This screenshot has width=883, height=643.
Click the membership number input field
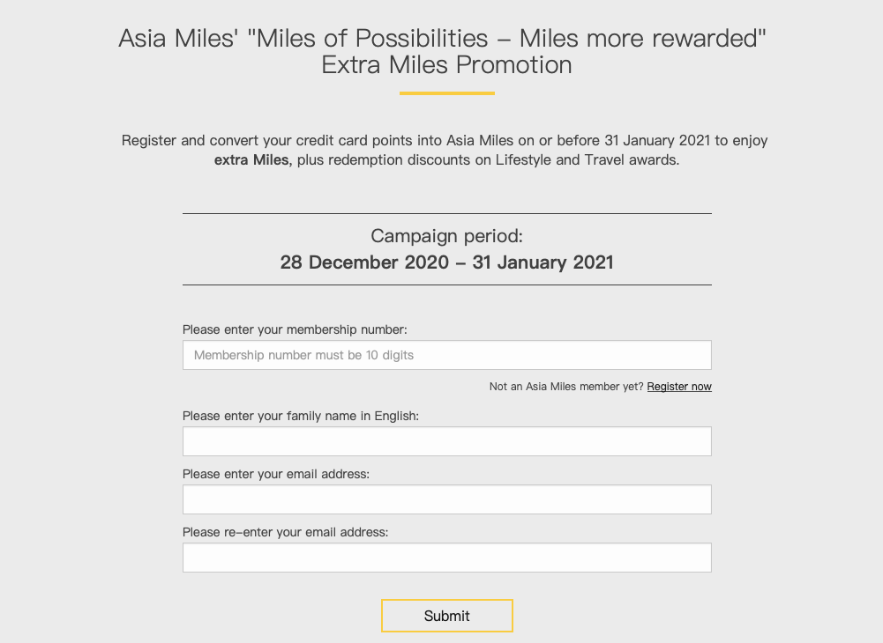point(446,355)
